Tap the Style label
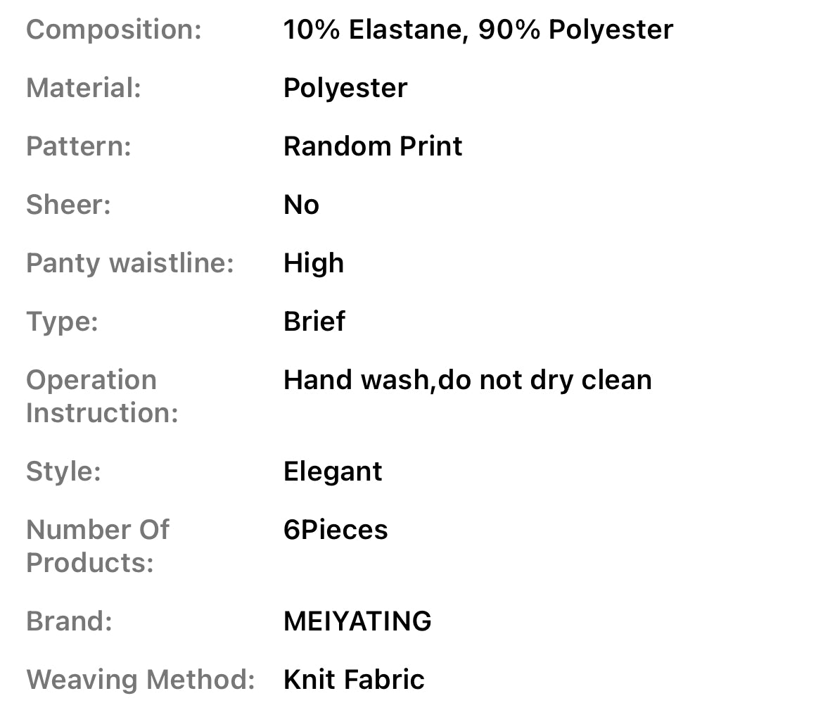Screen dimensions: 823x710 63,471
